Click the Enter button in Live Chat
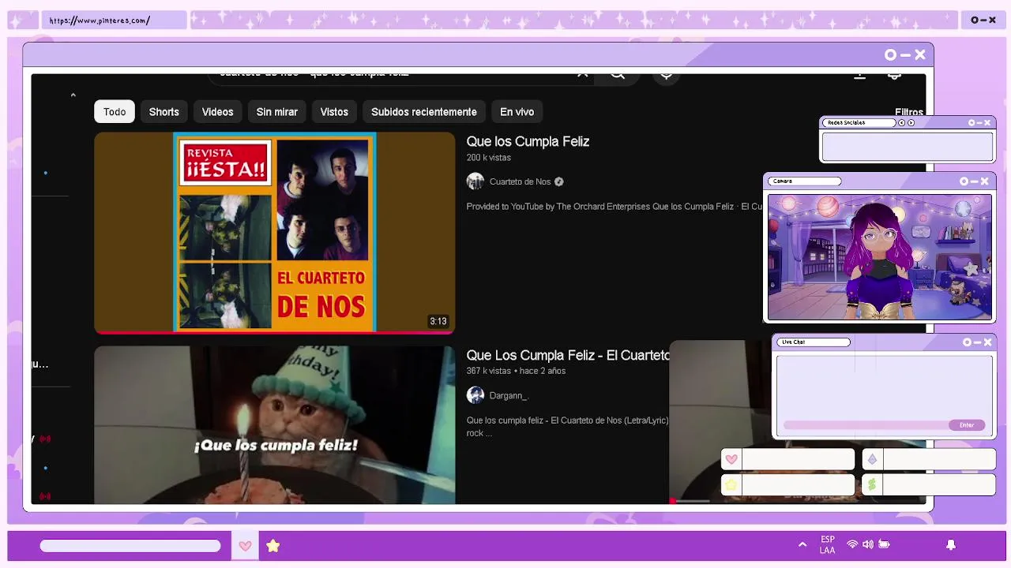Viewport: 1011px width, 568px height. (967, 425)
